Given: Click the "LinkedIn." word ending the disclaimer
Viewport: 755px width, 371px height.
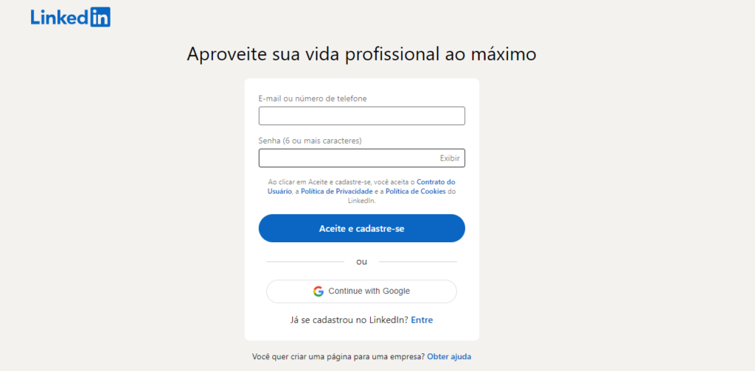Looking at the screenshot, I should point(361,200).
